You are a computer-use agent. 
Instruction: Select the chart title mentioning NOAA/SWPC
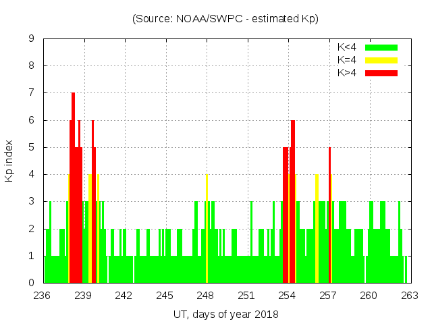(225, 19)
